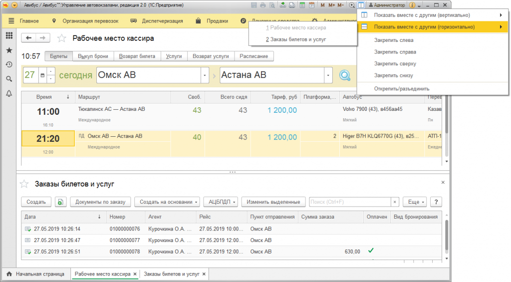The width and height of the screenshot is (511, 282).
Task: Expand the Астана АВ destination dropdown
Action: (328, 75)
